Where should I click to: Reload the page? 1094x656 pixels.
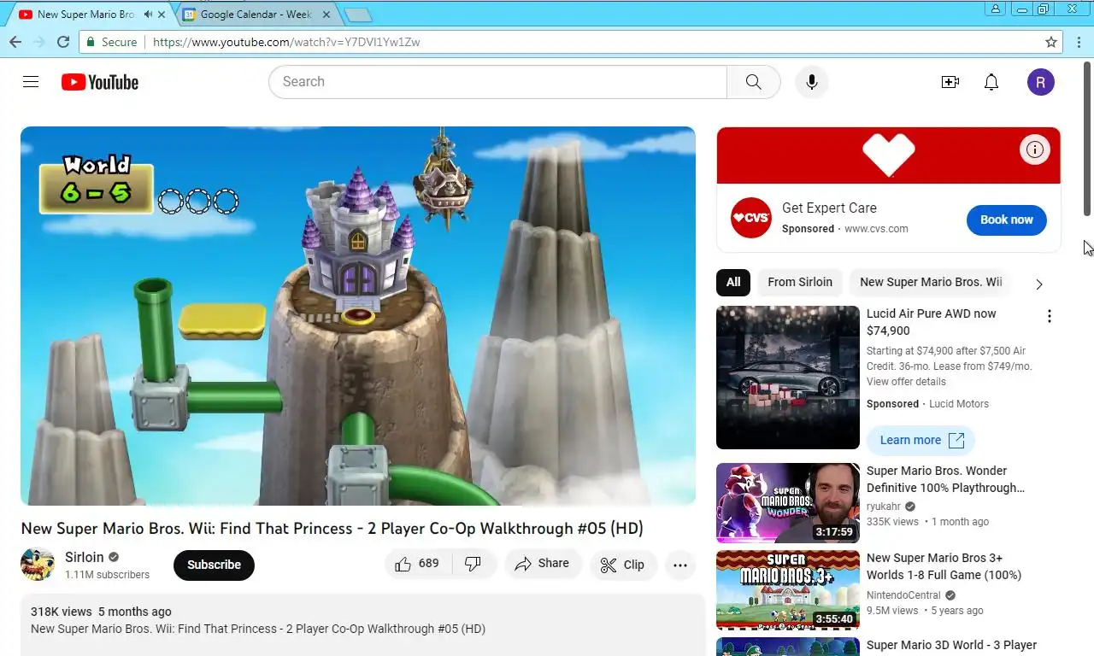pyautogui.click(x=62, y=42)
